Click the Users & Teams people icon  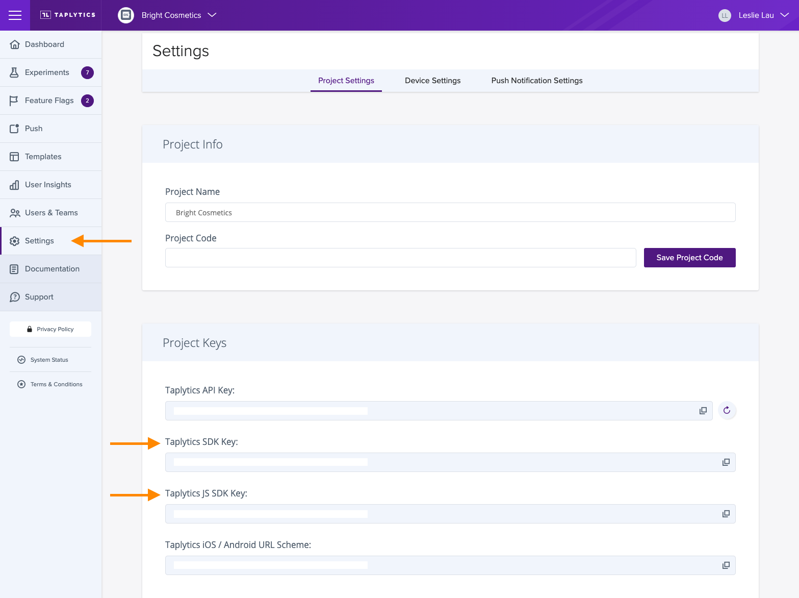(15, 213)
